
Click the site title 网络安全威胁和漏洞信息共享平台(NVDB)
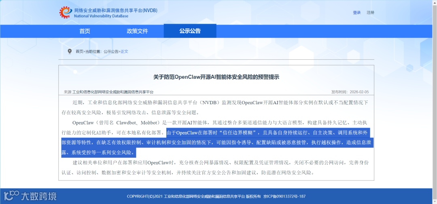[116, 10]
